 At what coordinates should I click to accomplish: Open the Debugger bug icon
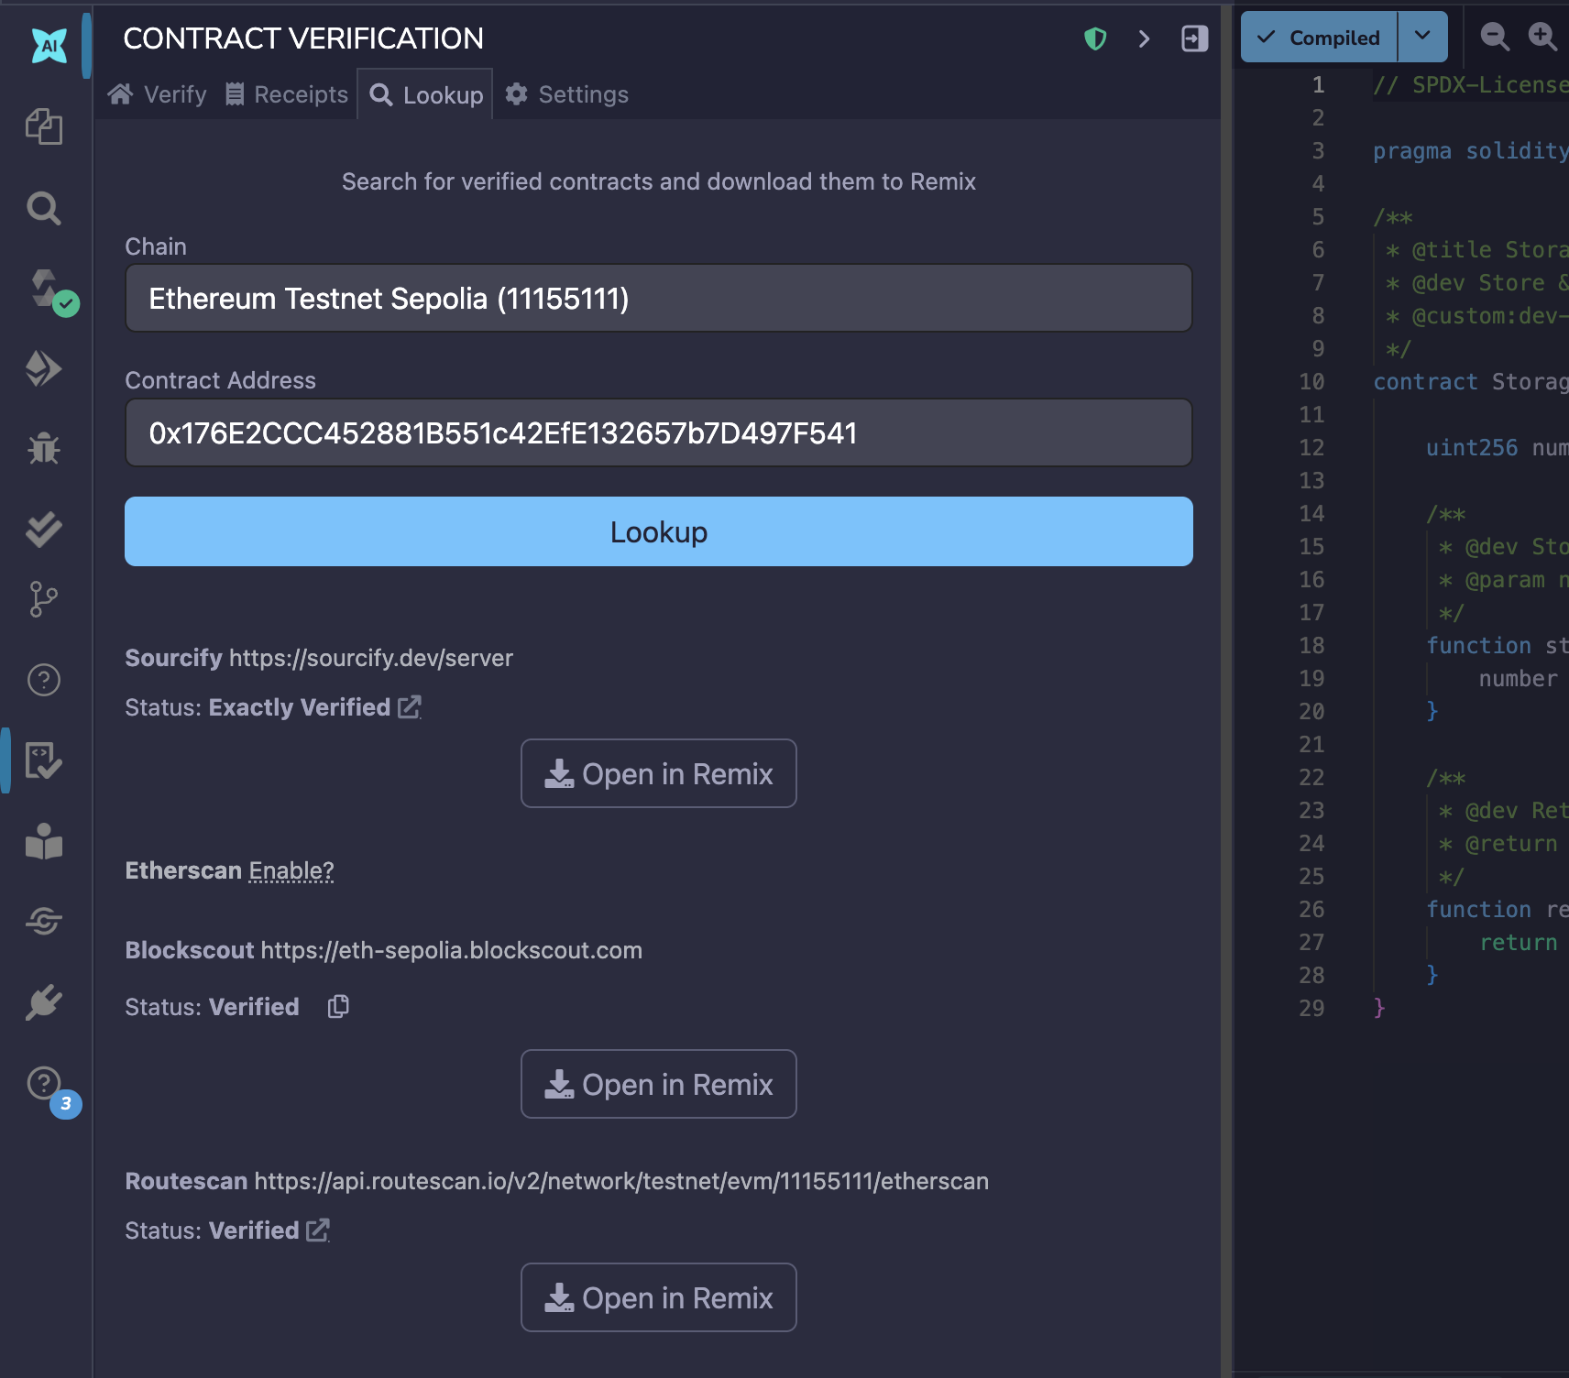coord(43,448)
